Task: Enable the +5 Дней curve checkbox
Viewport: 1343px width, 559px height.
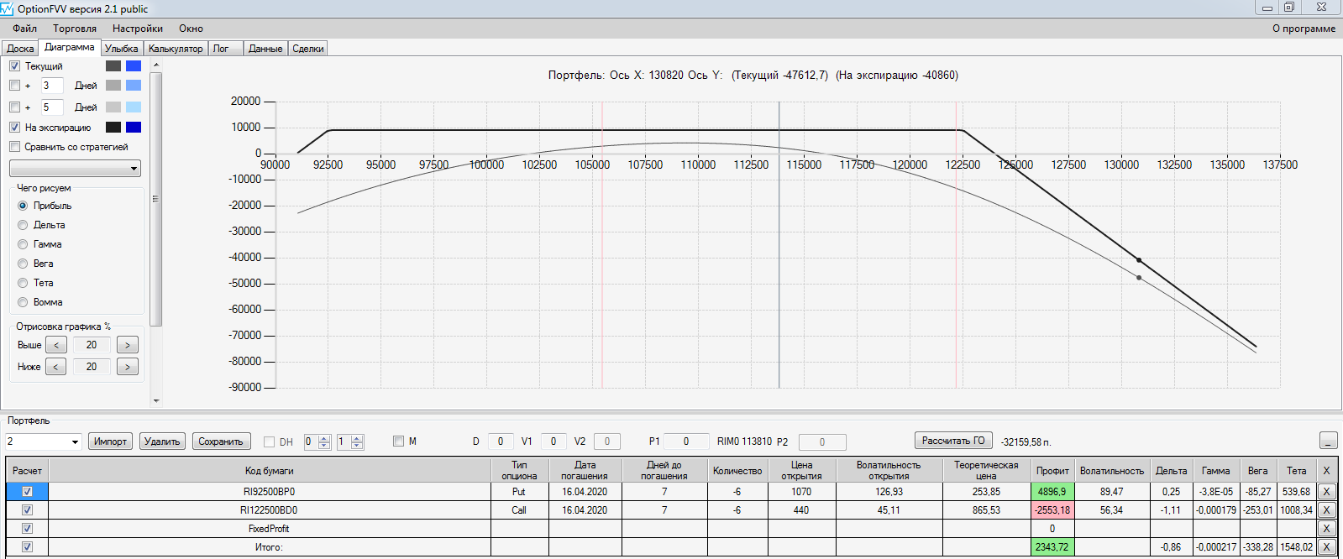Action: [x=14, y=107]
